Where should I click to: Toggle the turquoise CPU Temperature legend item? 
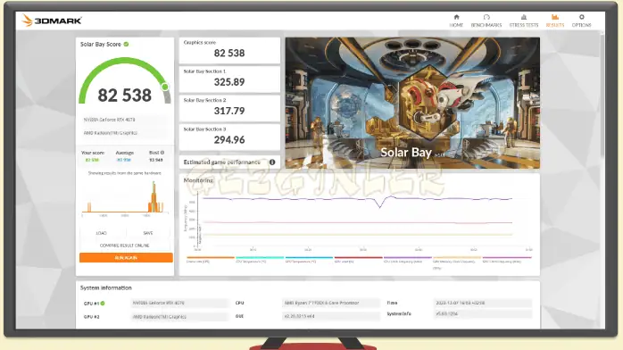coord(260,260)
